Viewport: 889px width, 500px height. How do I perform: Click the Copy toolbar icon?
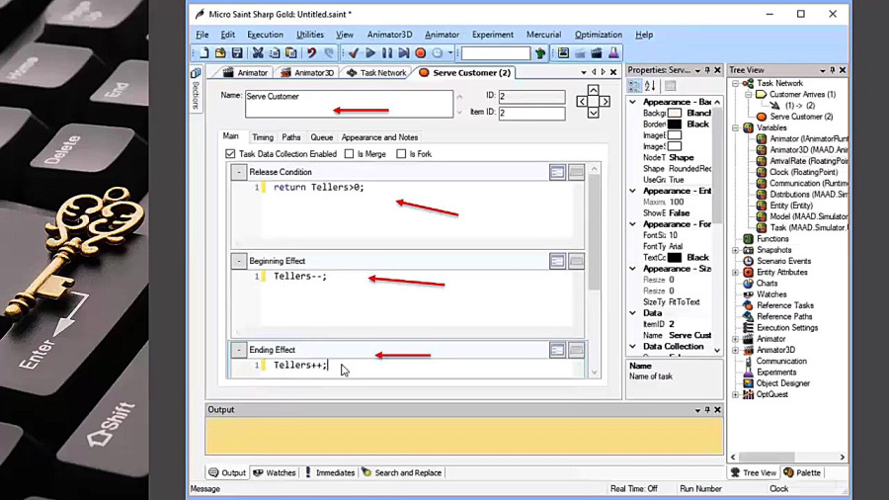point(275,53)
